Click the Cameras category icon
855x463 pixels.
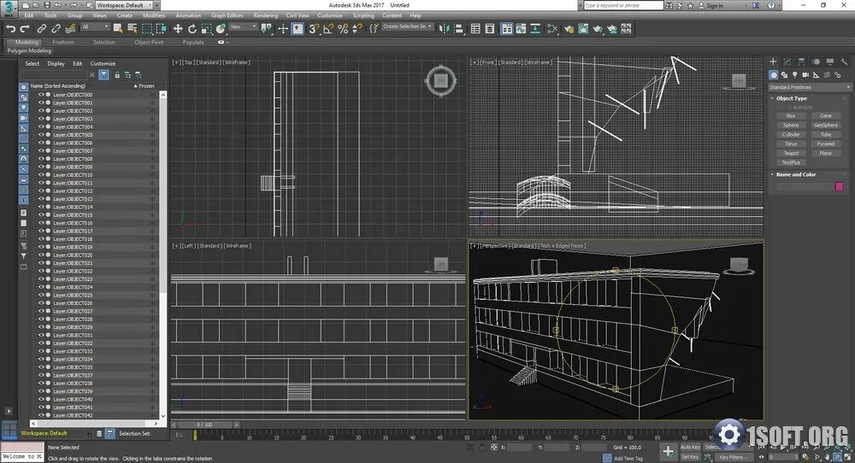805,74
